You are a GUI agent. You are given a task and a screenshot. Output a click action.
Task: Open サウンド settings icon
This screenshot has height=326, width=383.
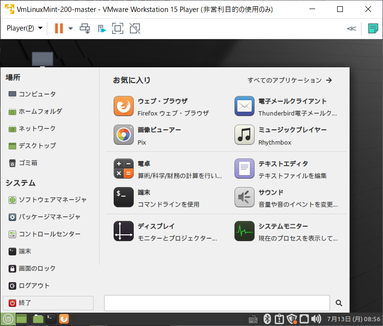pyautogui.click(x=245, y=197)
